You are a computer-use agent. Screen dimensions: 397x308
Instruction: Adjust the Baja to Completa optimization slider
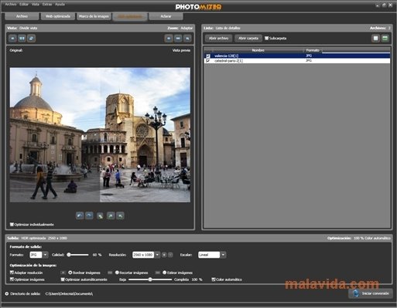150,279
